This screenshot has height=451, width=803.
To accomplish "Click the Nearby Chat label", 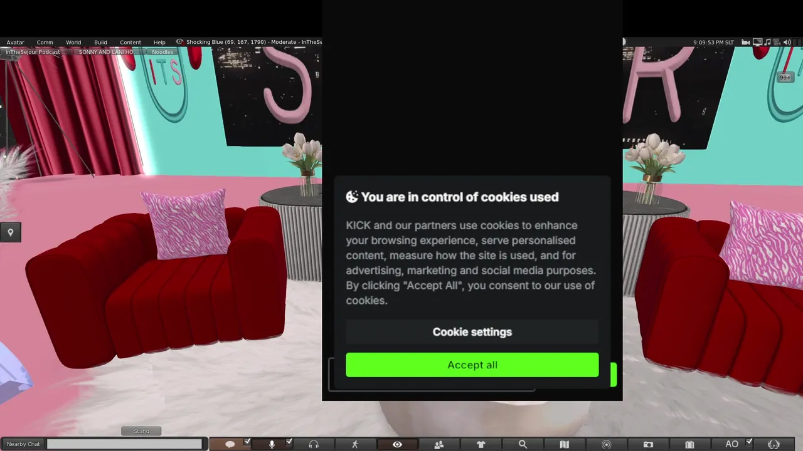I will (x=23, y=444).
